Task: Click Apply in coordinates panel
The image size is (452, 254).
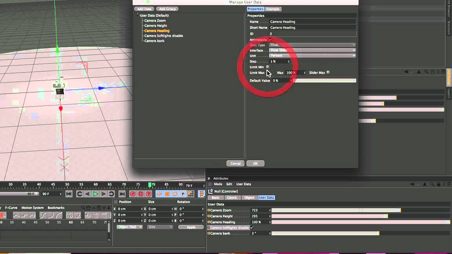Action: pos(191,227)
